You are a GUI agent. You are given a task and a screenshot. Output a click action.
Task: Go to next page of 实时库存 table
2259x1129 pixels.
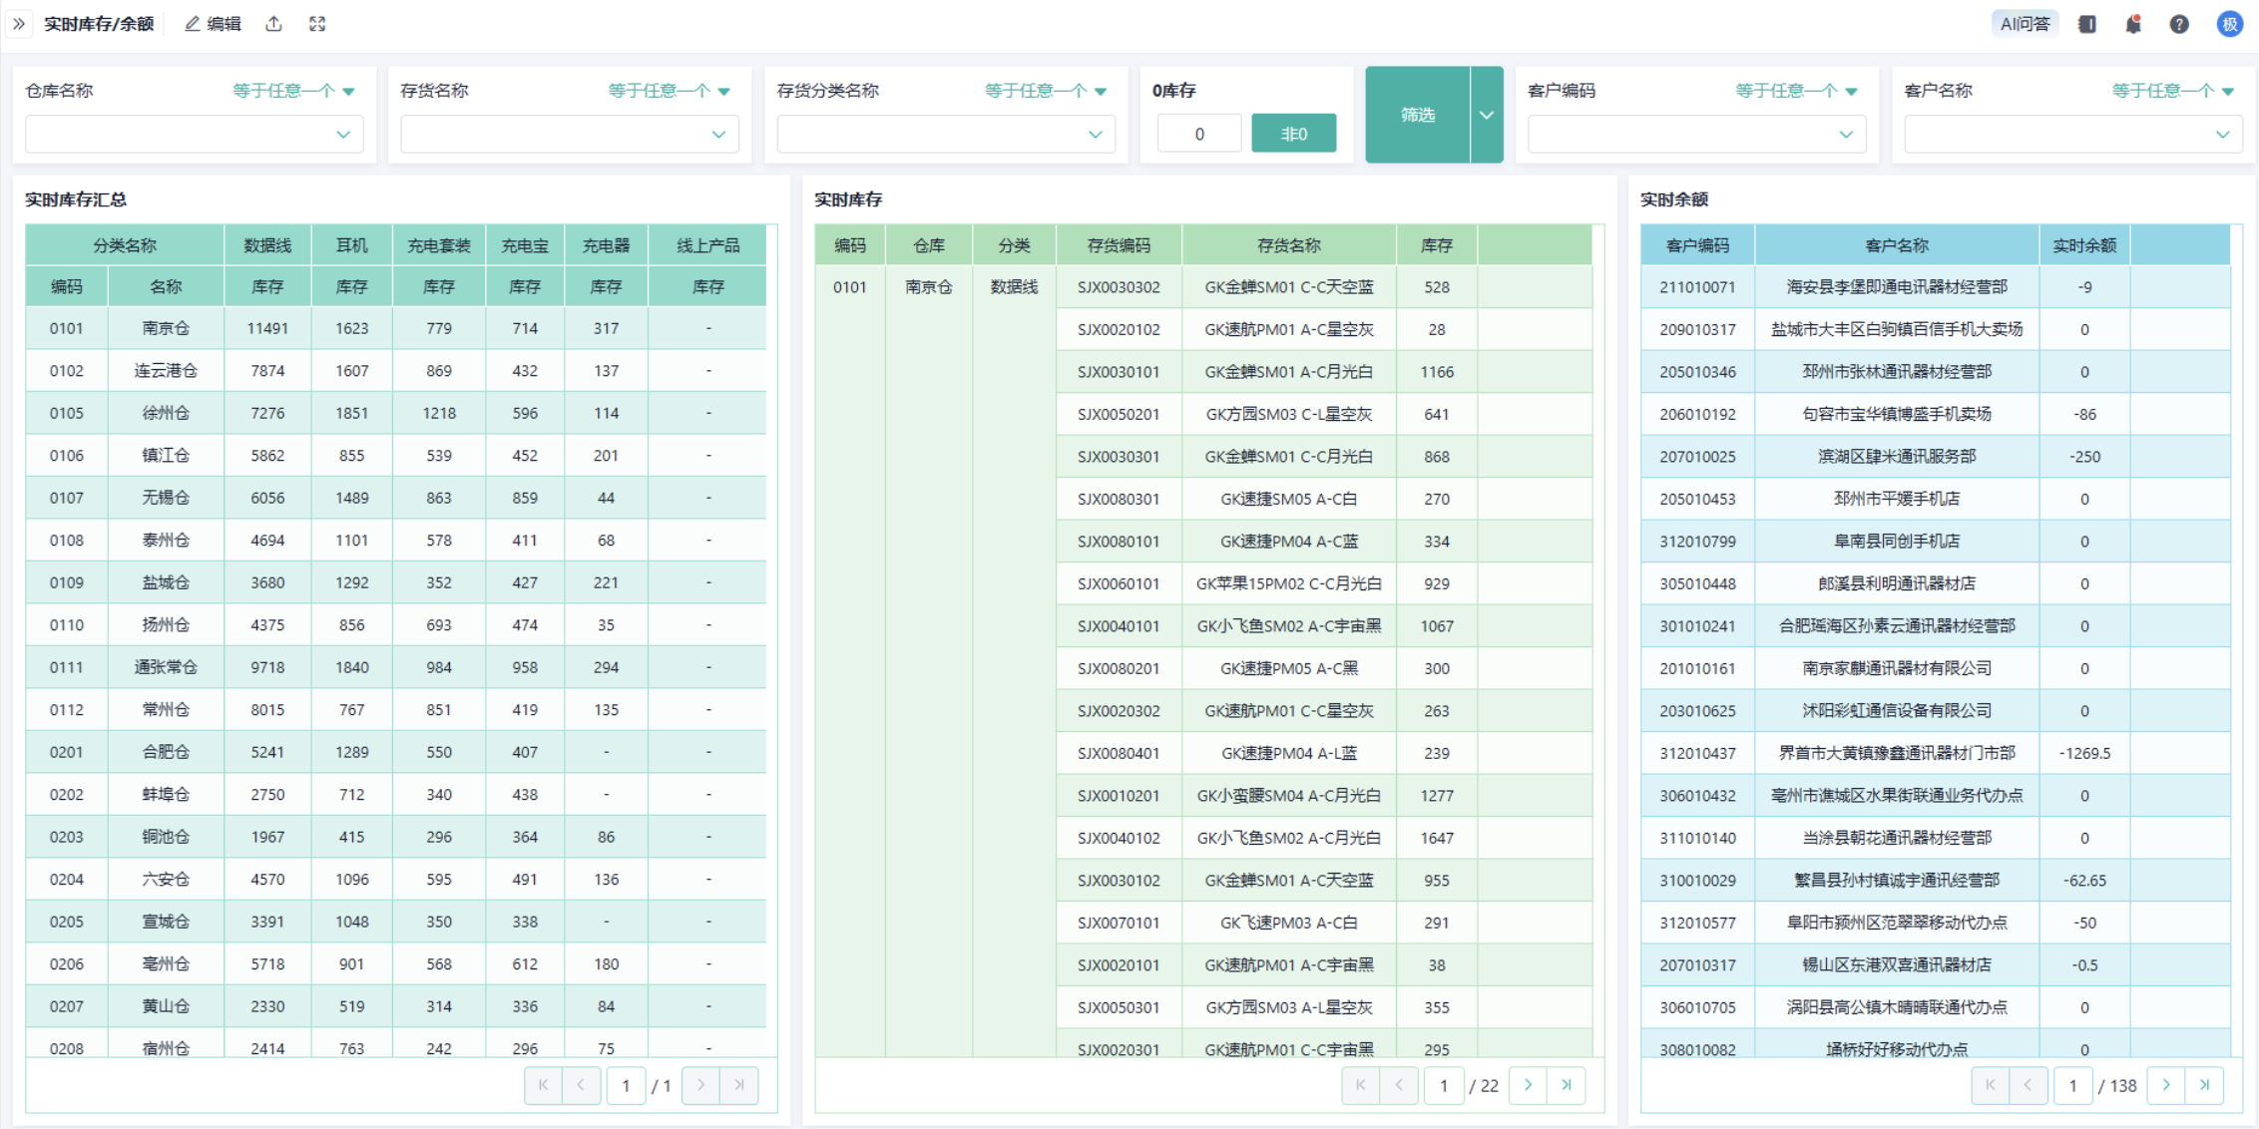click(1528, 1085)
